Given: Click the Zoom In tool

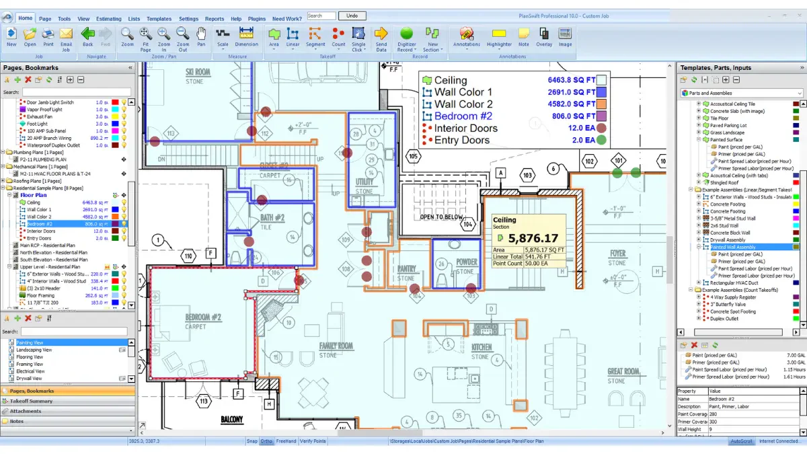Looking at the screenshot, I should pyautogui.click(x=163, y=39).
